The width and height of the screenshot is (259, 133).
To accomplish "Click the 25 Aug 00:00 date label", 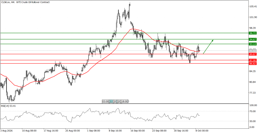I will click(x=73, y=131).
